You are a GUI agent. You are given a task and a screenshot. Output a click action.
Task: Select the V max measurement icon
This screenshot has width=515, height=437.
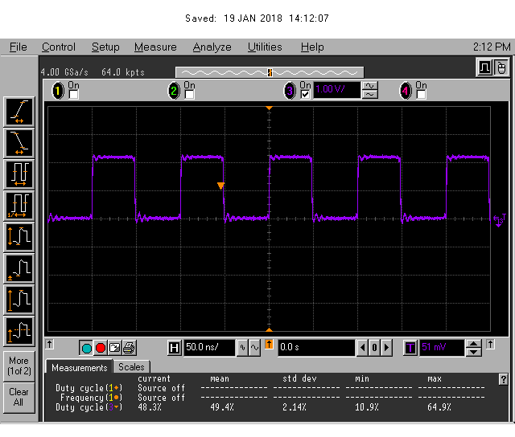(19, 300)
